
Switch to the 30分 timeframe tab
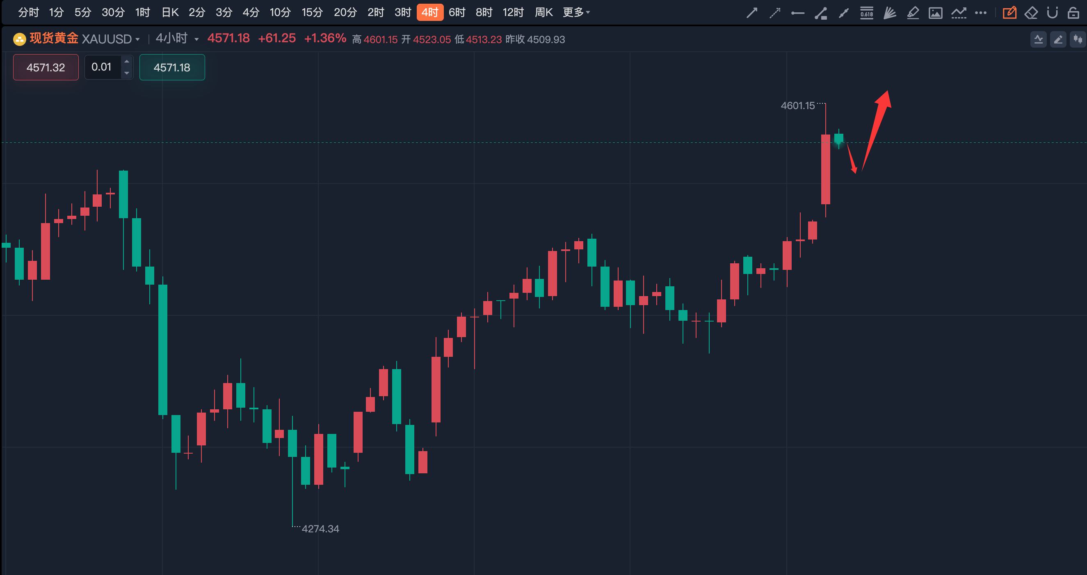pos(113,12)
